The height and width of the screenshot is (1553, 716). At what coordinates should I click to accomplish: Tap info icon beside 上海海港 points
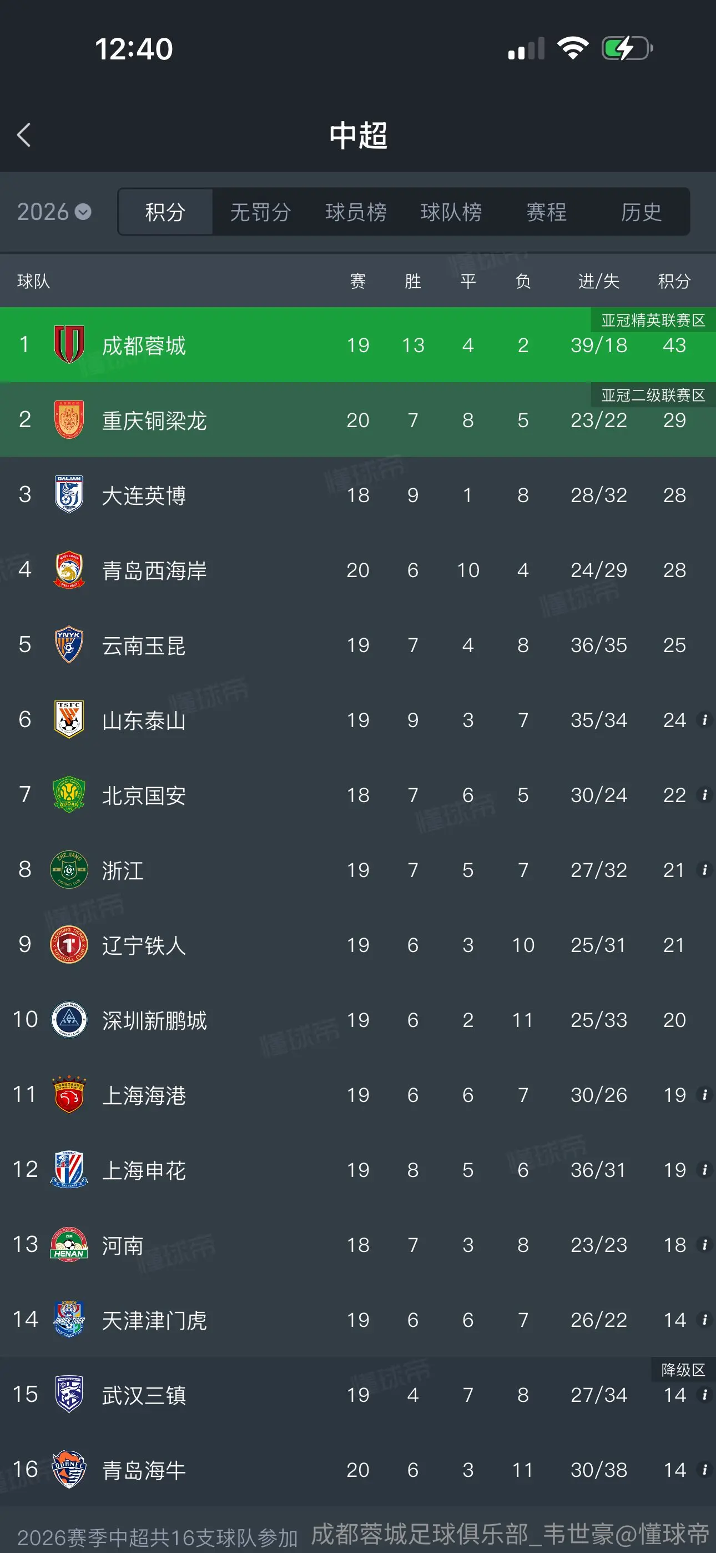(x=704, y=1095)
